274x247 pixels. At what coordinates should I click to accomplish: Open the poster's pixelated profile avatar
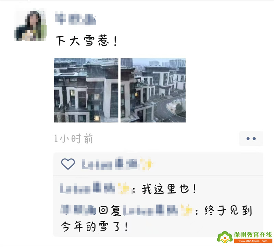coord(30,26)
